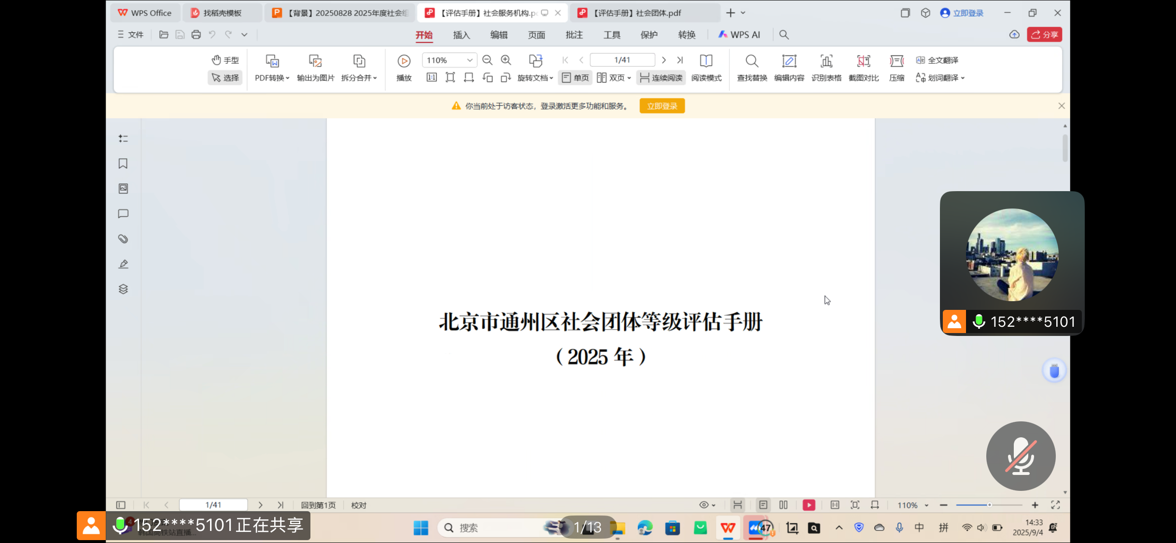Enable Single Page (单页) view

(575, 78)
